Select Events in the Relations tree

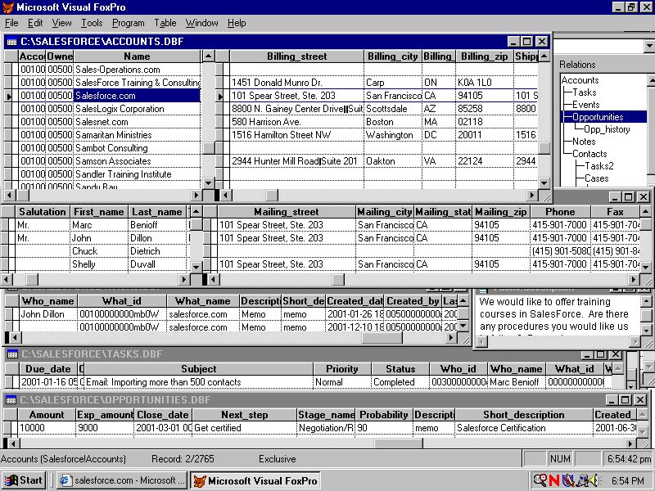tap(585, 105)
